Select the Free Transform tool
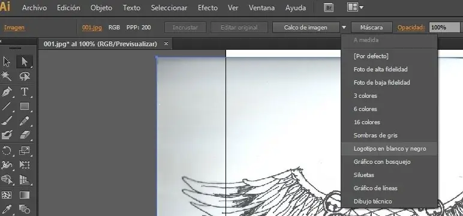This screenshot has height=216, width=463. 25,164
